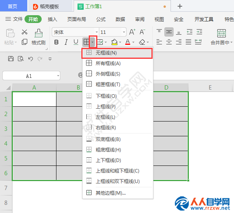Choose 下框线(O) menu entry
This screenshot has width=234, height=213.
pos(118,96)
